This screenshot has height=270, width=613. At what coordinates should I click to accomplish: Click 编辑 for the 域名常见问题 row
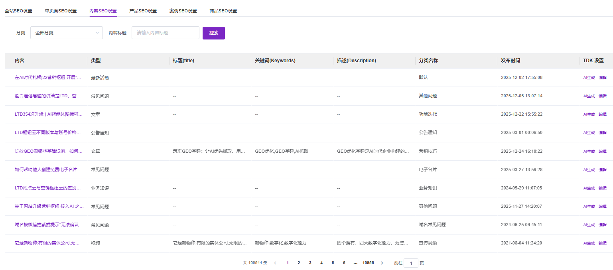tap(602, 225)
